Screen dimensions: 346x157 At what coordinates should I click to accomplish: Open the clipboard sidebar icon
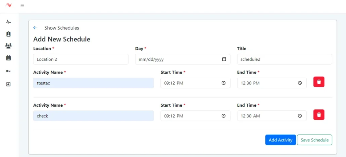coord(8,34)
